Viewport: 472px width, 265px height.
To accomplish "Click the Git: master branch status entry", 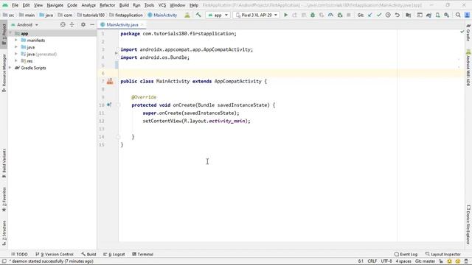I will click(x=425, y=261).
